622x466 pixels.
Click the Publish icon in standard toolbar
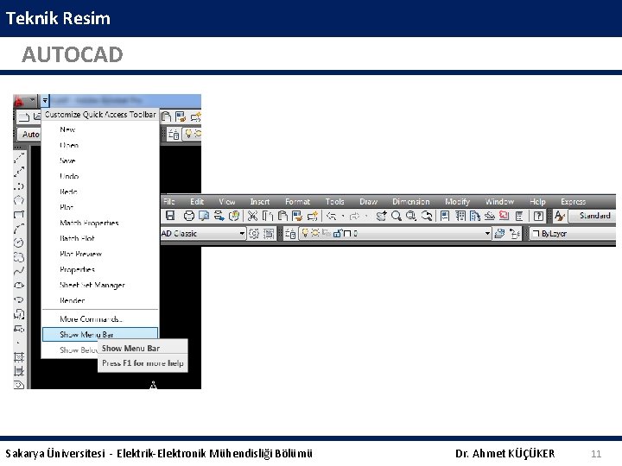click(219, 216)
